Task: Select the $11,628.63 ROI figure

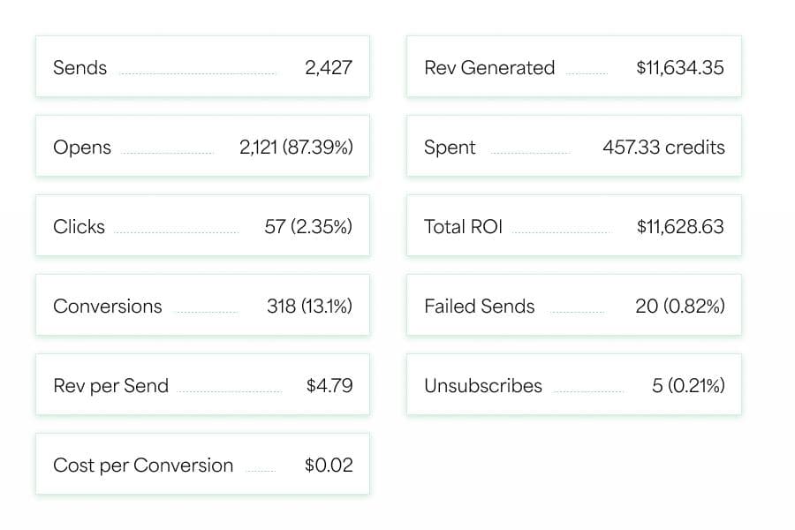Action: pos(680,227)
